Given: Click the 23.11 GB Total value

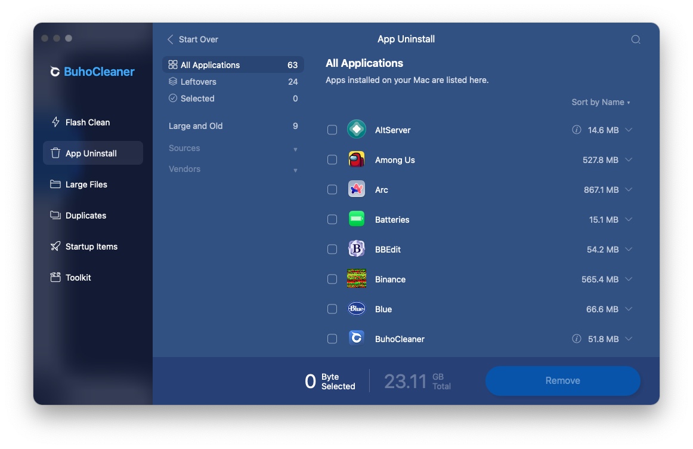Looking at the screenshot, I should [417, 382].
